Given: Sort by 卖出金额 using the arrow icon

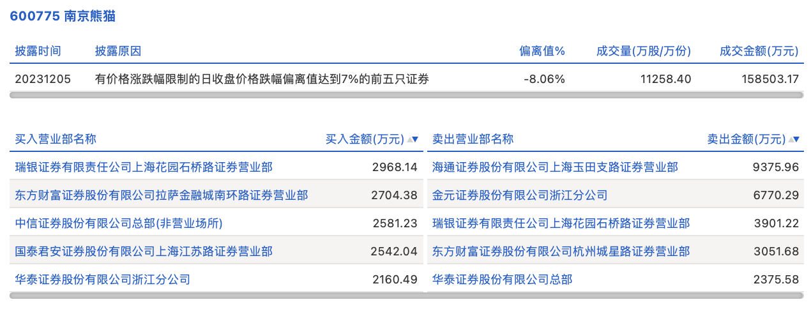Looking at the screenshot, I should (794, 139).
